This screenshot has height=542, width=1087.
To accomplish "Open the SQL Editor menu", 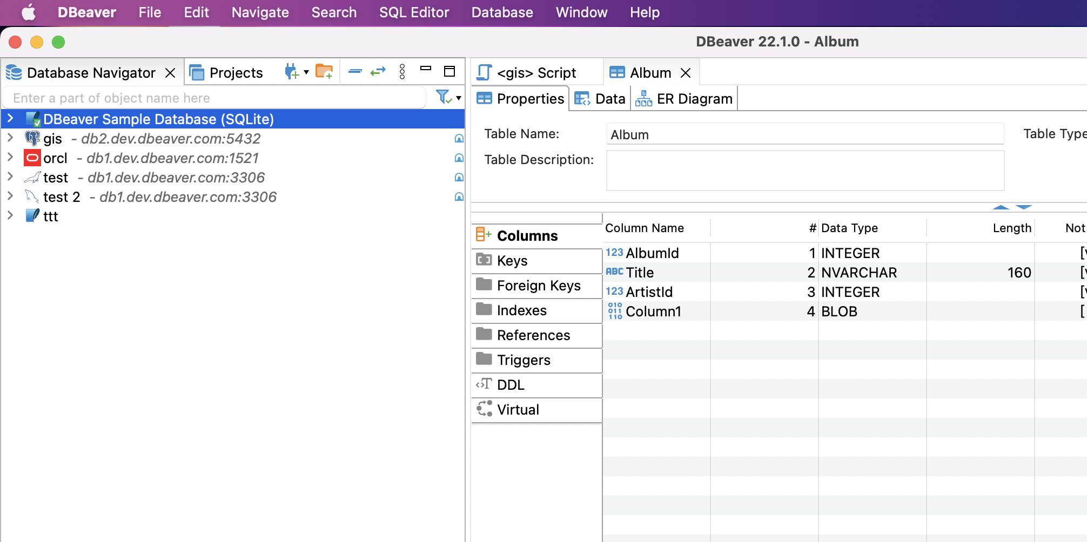I will [x=414, y=12].
